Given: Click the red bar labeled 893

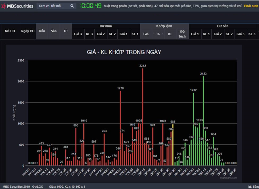Looking at the screenshot, I should pos(76,147).
